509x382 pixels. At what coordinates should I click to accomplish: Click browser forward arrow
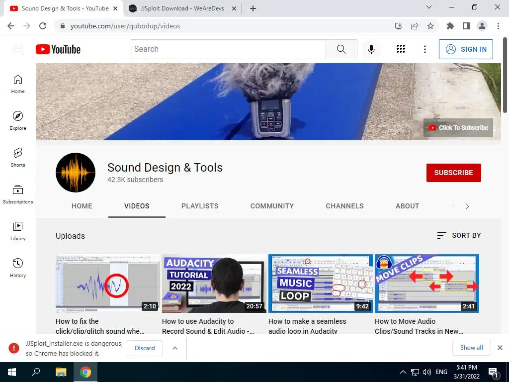pos(27,26)
